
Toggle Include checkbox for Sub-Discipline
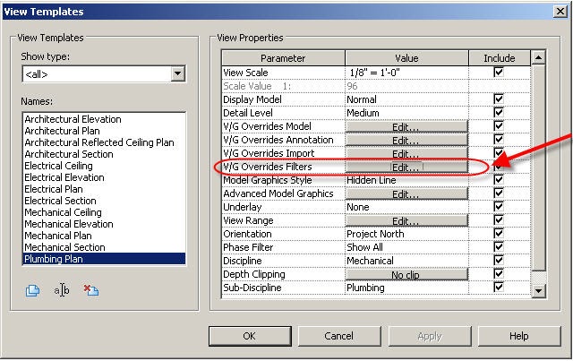[x=499, y=288]
